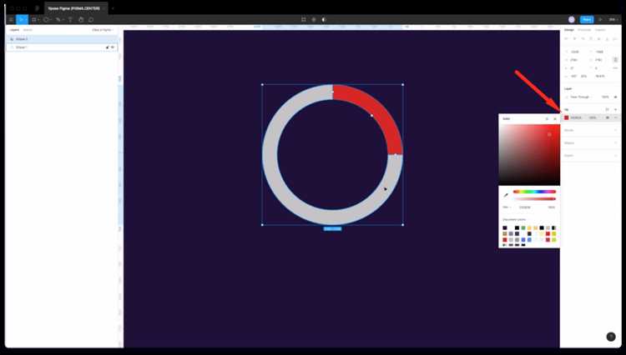
Task: Click the create component icon in center toolbar
Action: tap(314, 19)
